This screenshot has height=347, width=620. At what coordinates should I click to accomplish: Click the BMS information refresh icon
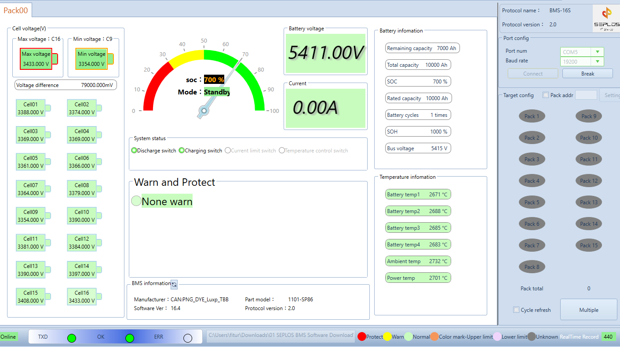[x=174, y=284]
